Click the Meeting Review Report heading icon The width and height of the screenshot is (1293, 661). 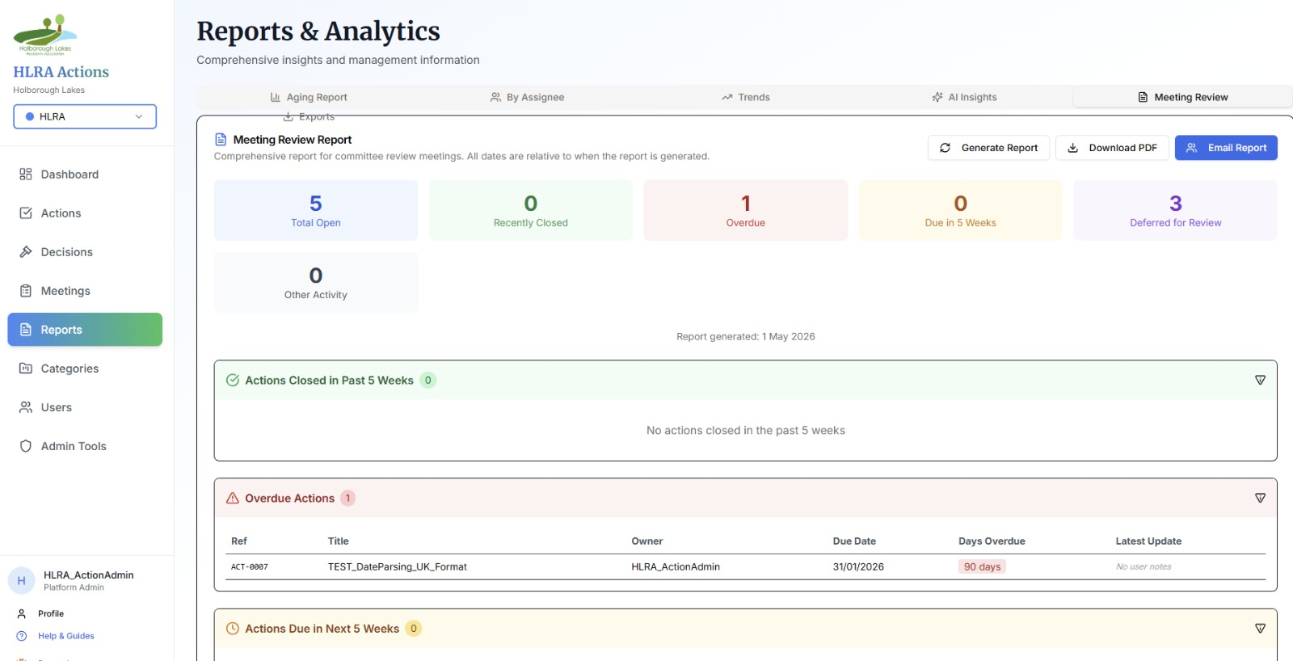point(221,140)
